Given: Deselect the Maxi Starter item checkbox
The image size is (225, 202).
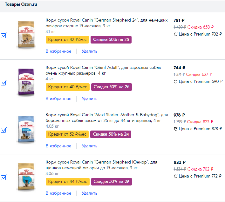Looking at the screenshot, I should pyautogui.click(x=4, y=130).
